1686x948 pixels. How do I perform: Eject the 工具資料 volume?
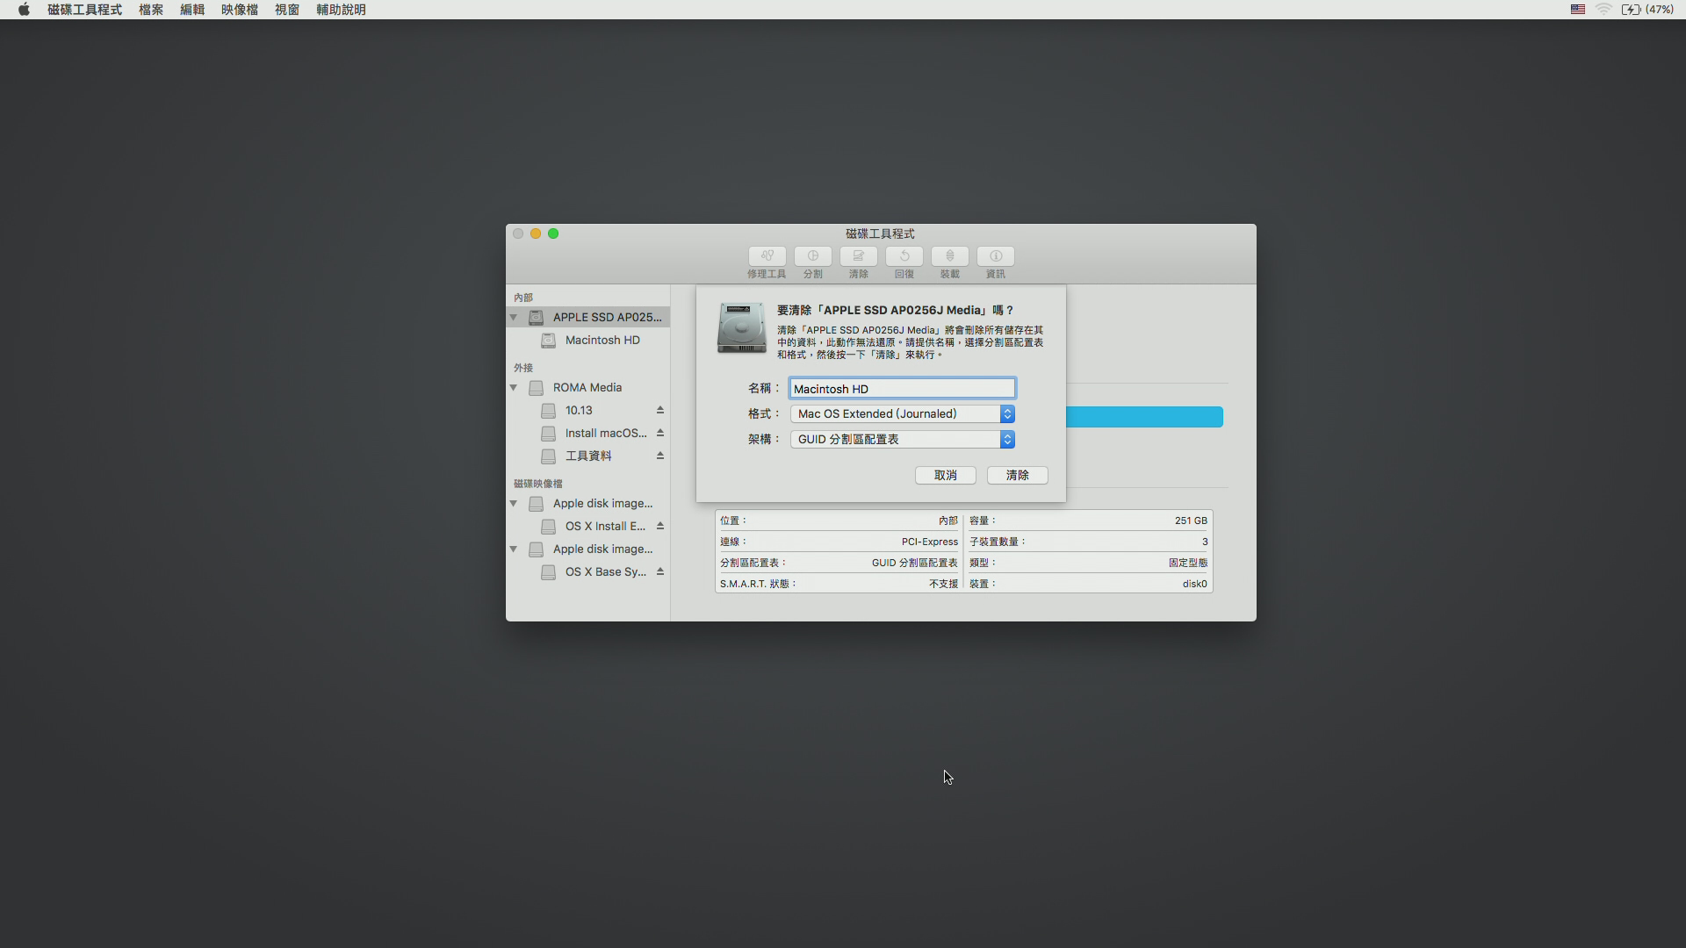click(660, 456)
